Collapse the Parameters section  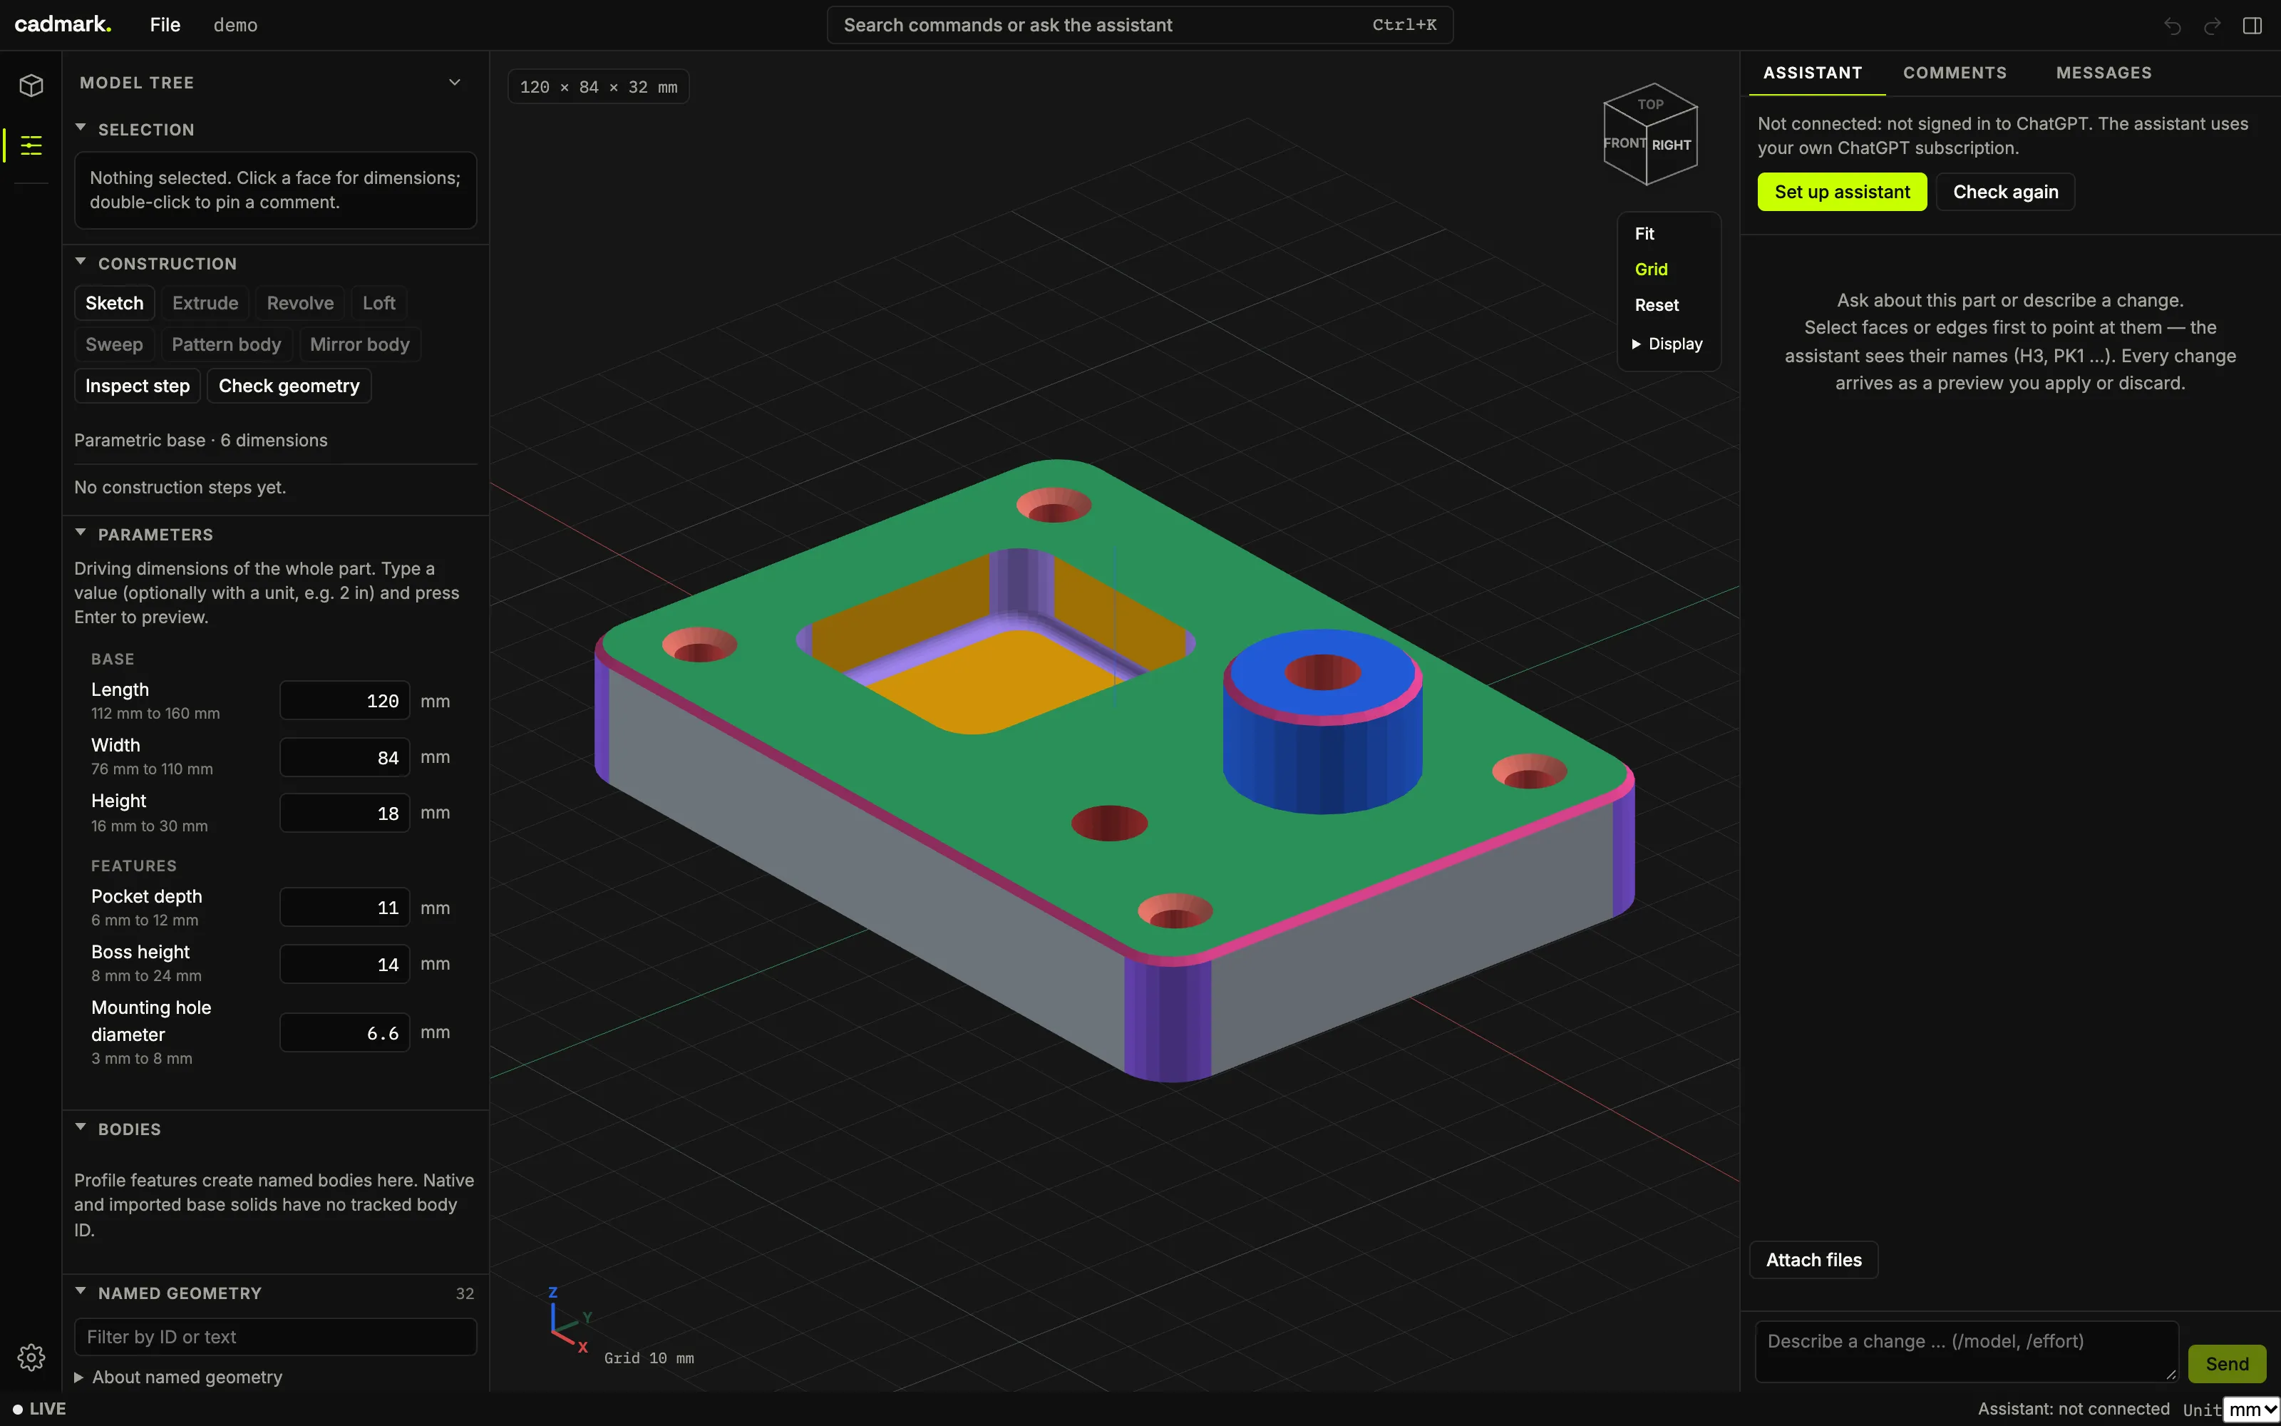[x=80, y=534]
